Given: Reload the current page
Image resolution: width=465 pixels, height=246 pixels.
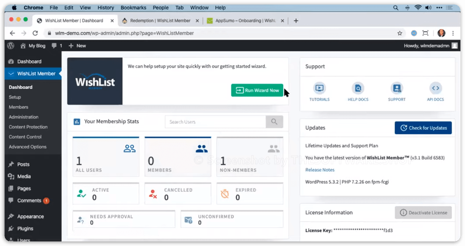Looking at the screenshot, I should [35, 33].
